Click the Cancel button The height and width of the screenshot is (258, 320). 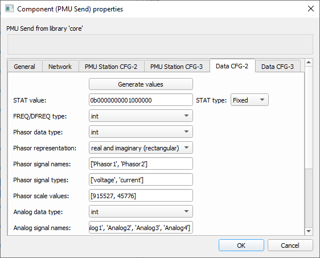(x=290, y=245)
